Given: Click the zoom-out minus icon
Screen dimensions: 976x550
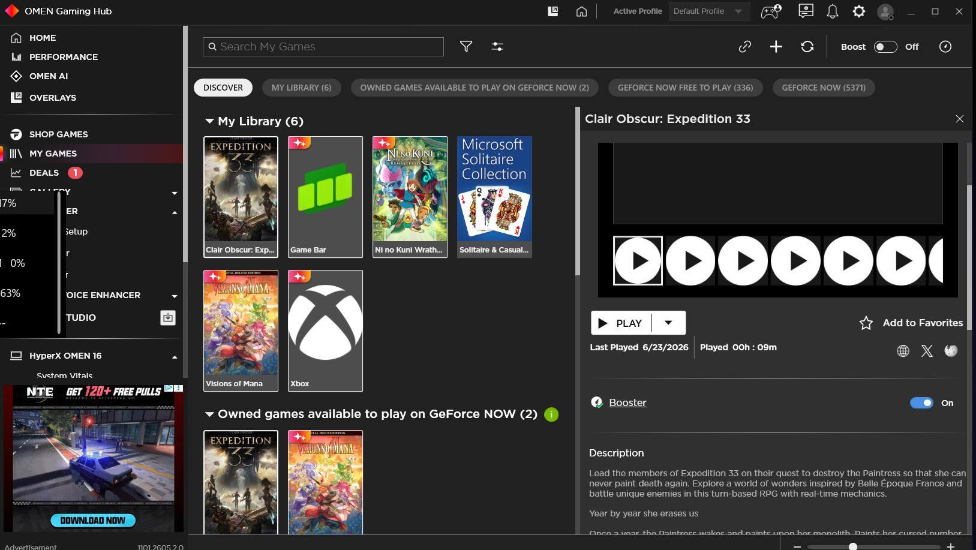Looking at the screenshot, I should pyautogui.click(x=797, y=546).
